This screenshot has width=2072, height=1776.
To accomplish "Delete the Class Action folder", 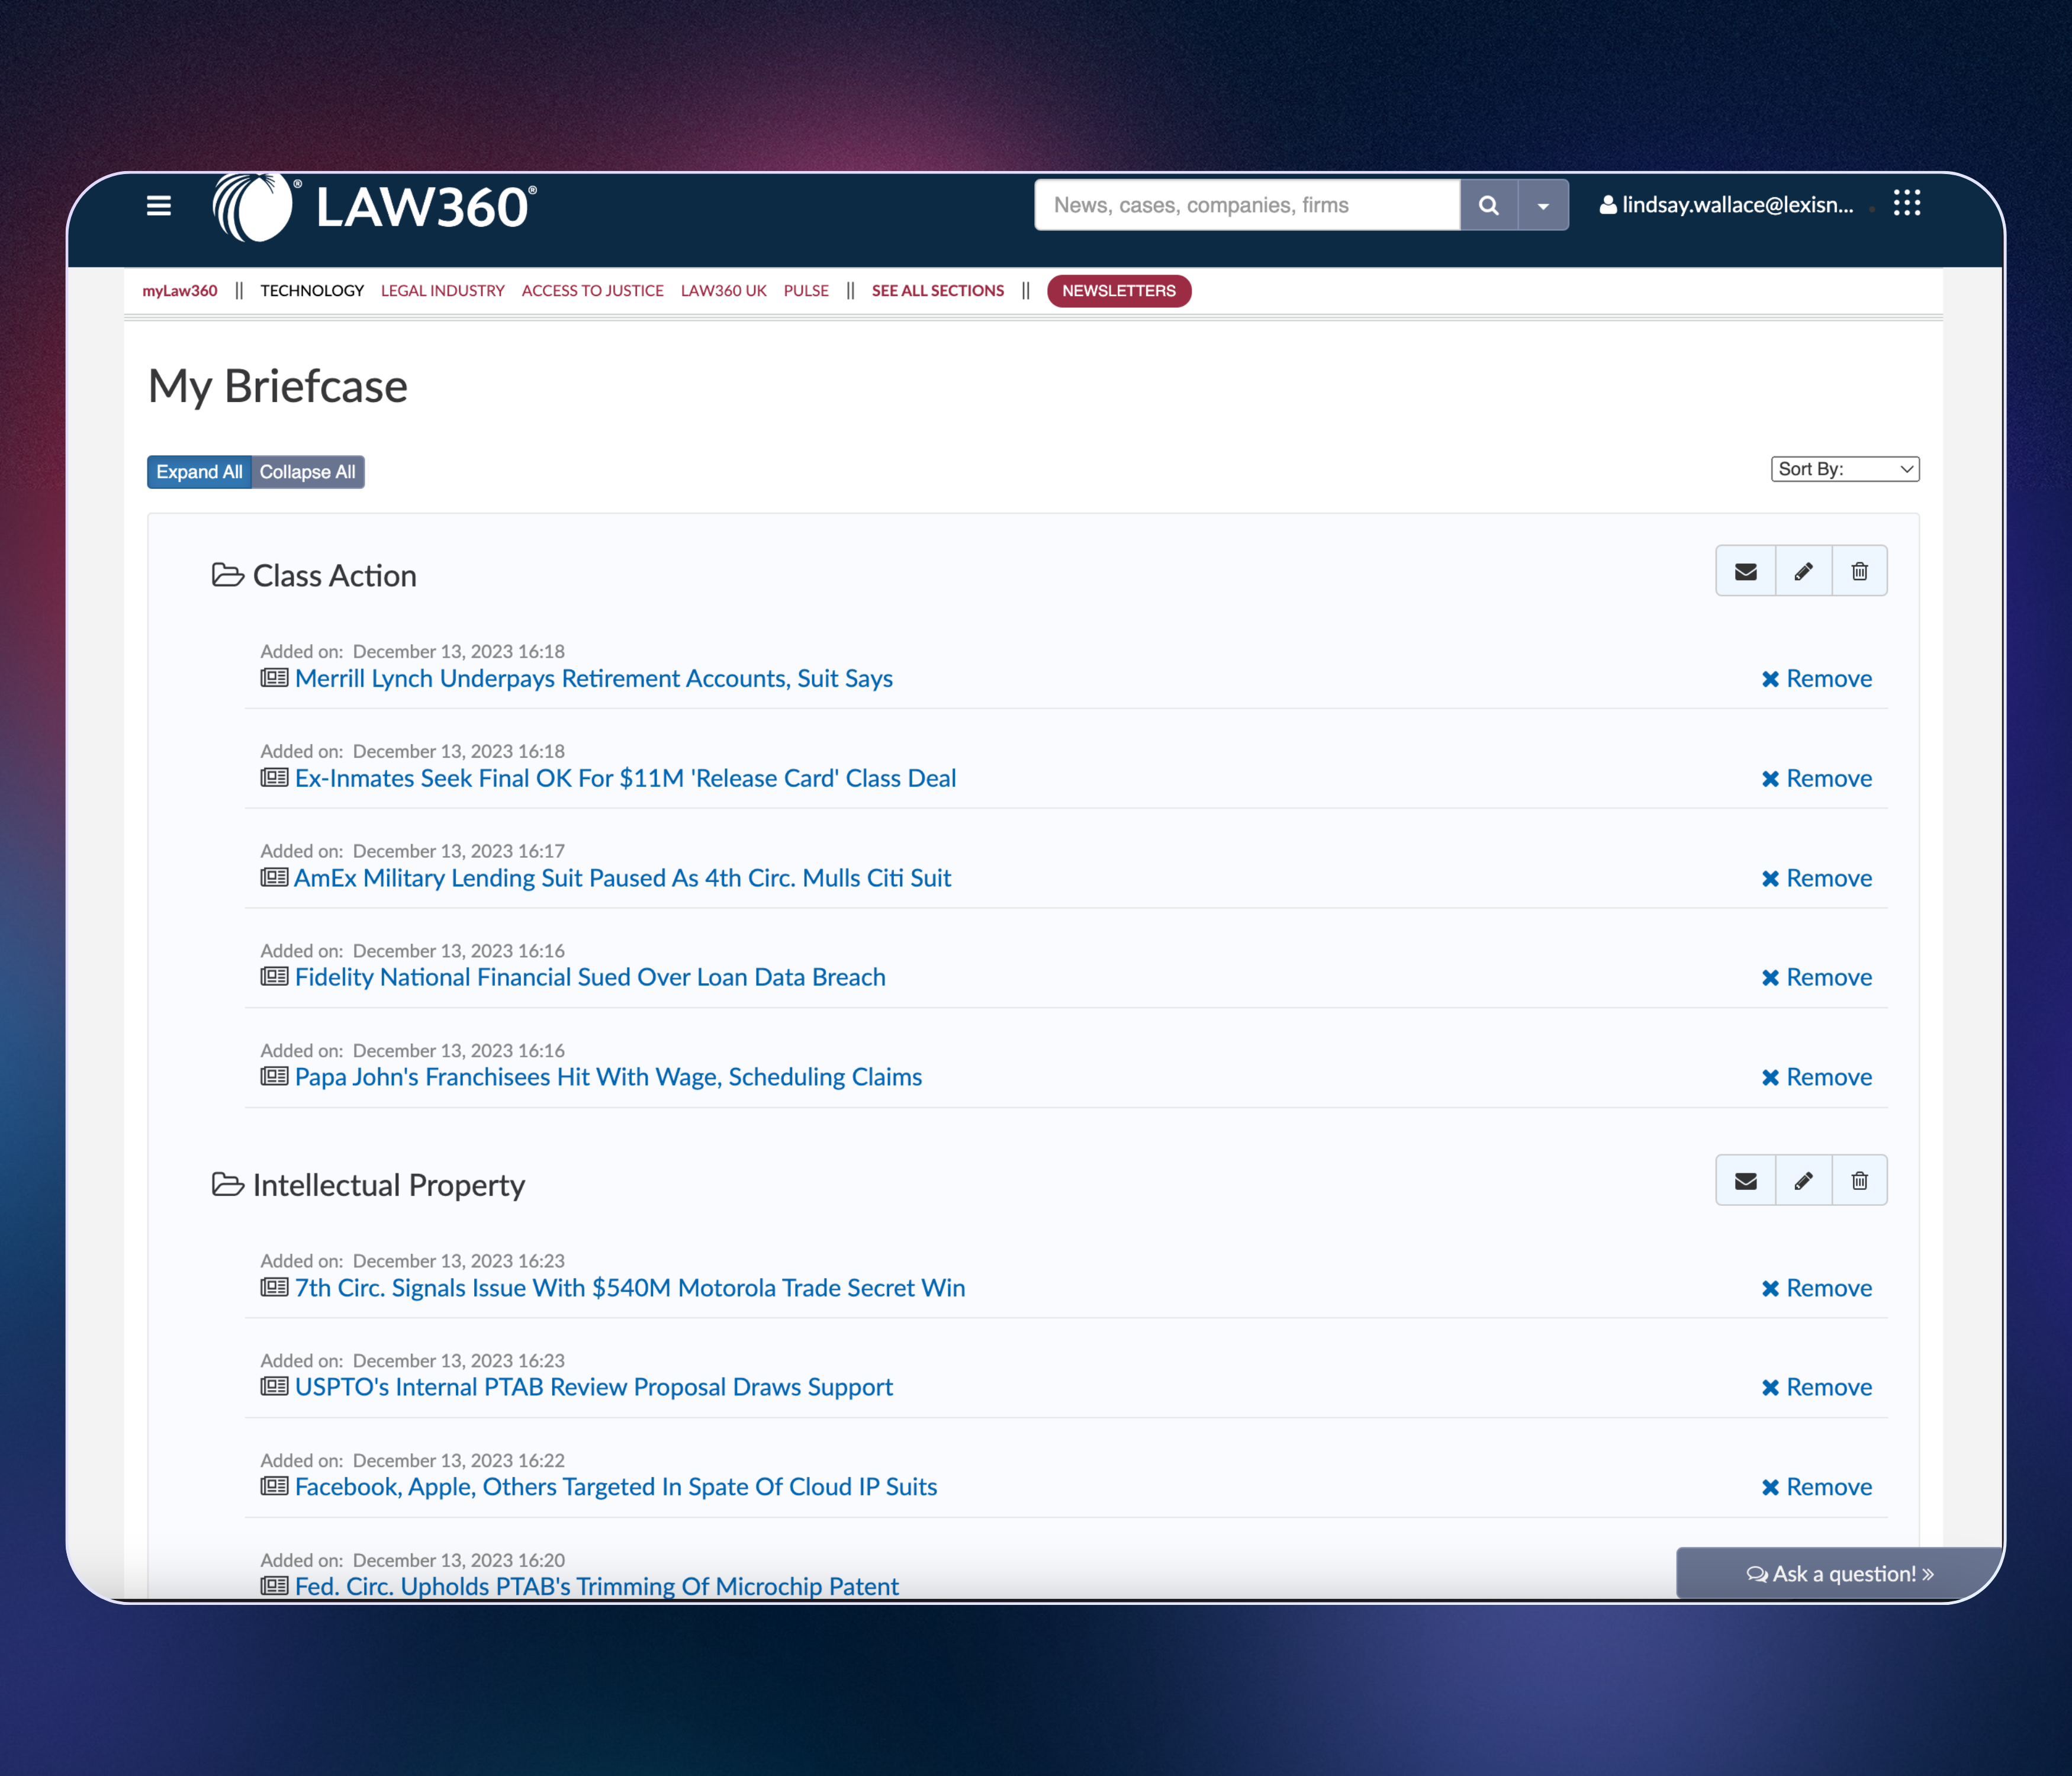I will click(x=1859, y=571).
